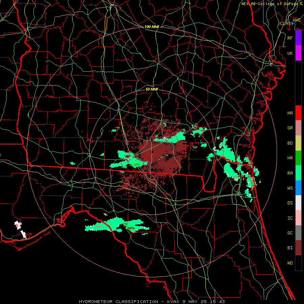
Task: Click the DS legend label
Action: tap(290, 203)
